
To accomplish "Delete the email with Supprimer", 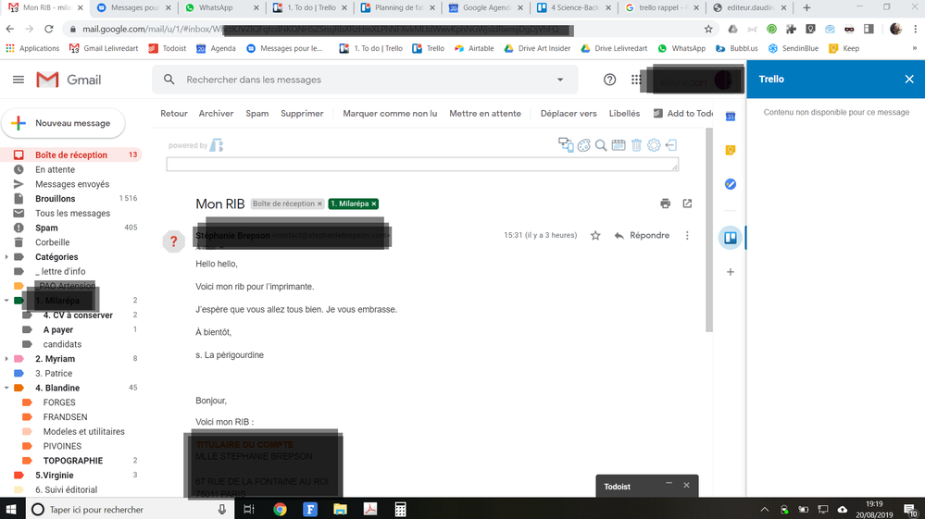I will [x=302, y=114].
